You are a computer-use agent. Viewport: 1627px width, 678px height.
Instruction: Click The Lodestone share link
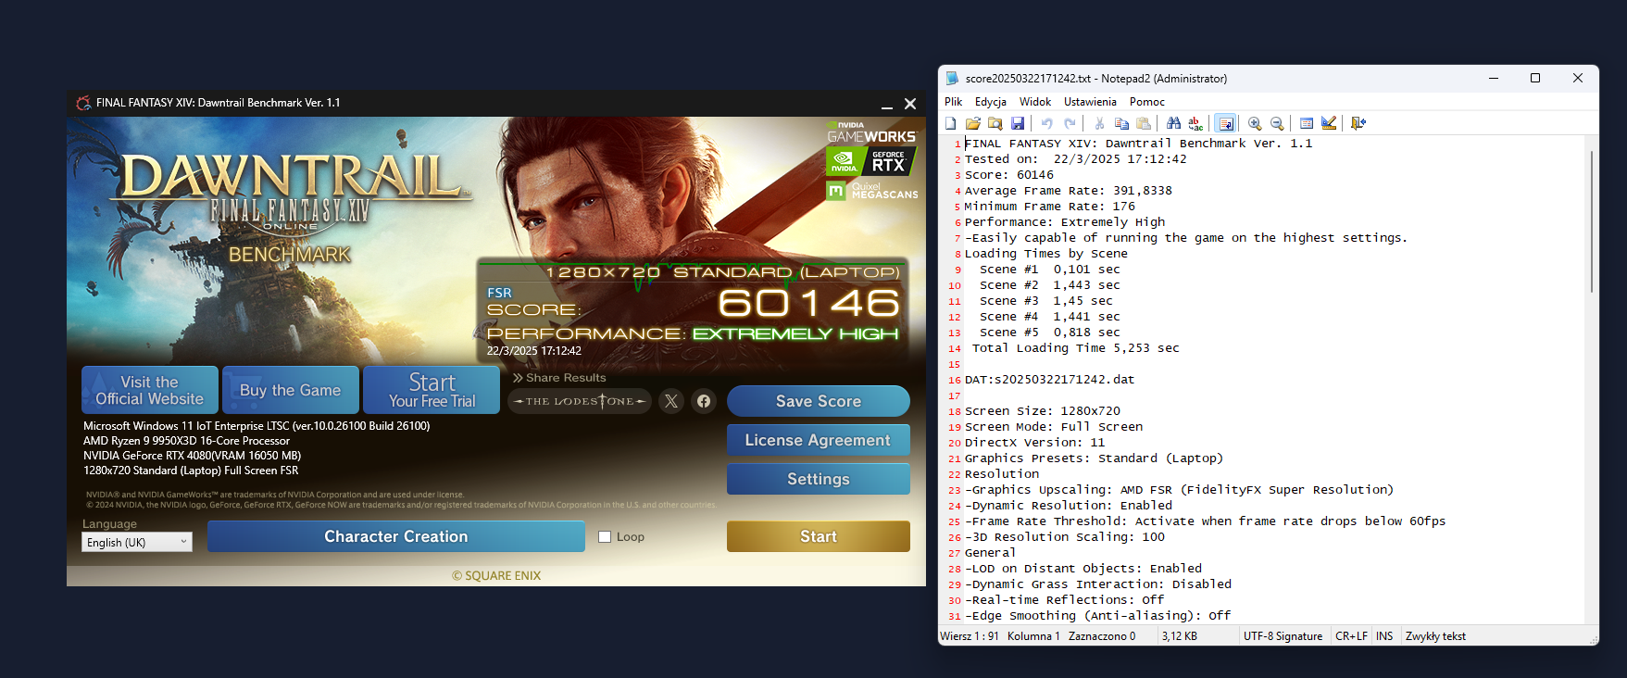(580, 401)
